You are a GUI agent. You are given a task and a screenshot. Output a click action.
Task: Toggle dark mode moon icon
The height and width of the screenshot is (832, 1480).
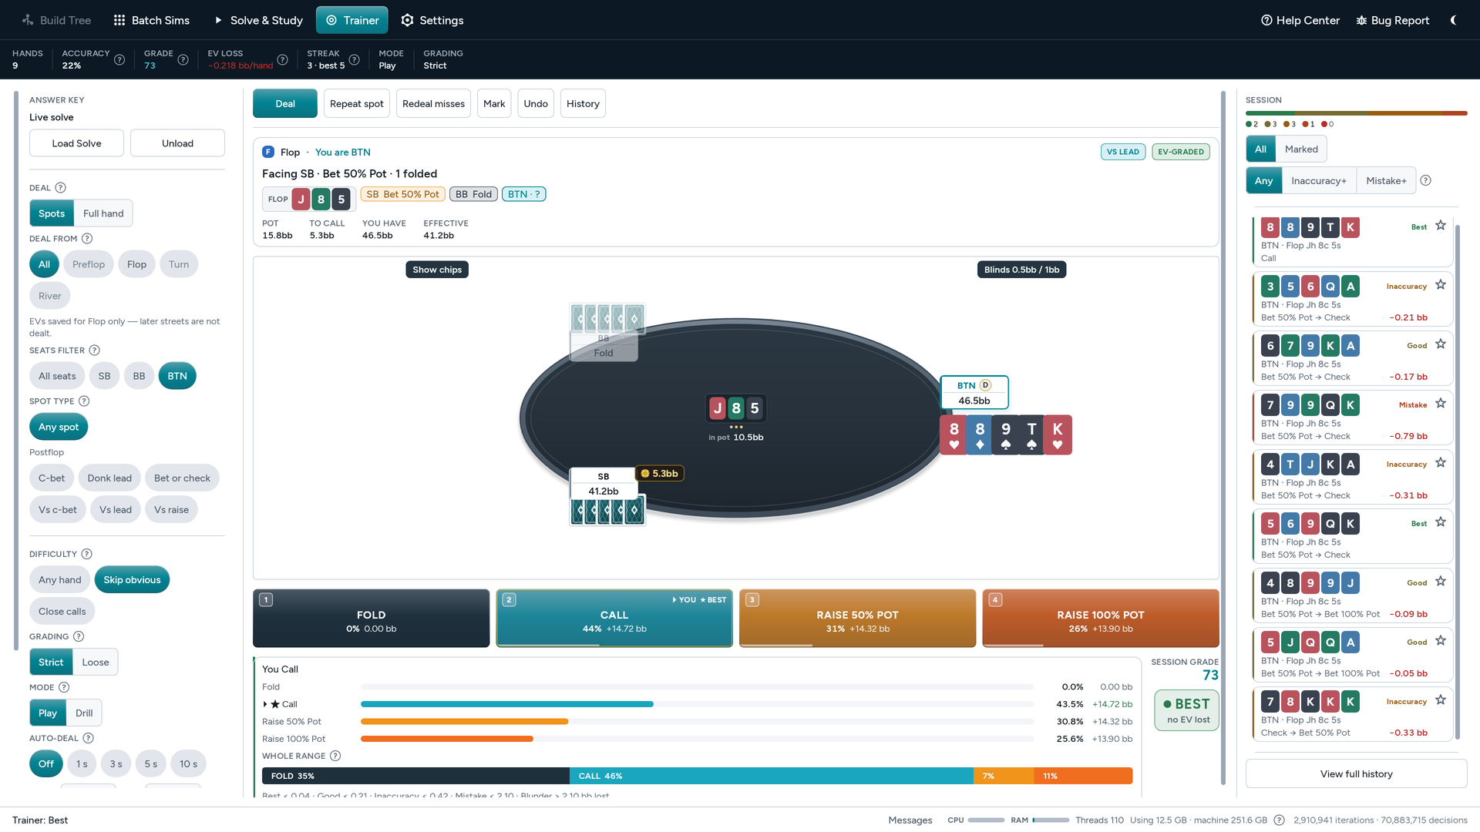click(x=1453, y=20)
